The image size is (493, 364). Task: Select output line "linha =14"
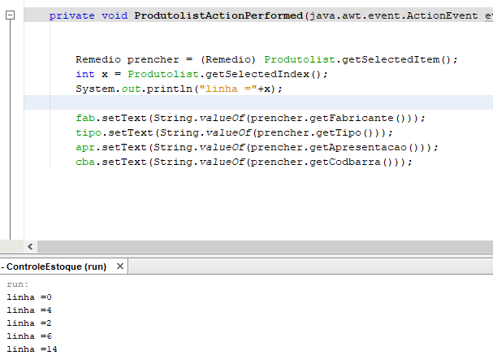32,349
